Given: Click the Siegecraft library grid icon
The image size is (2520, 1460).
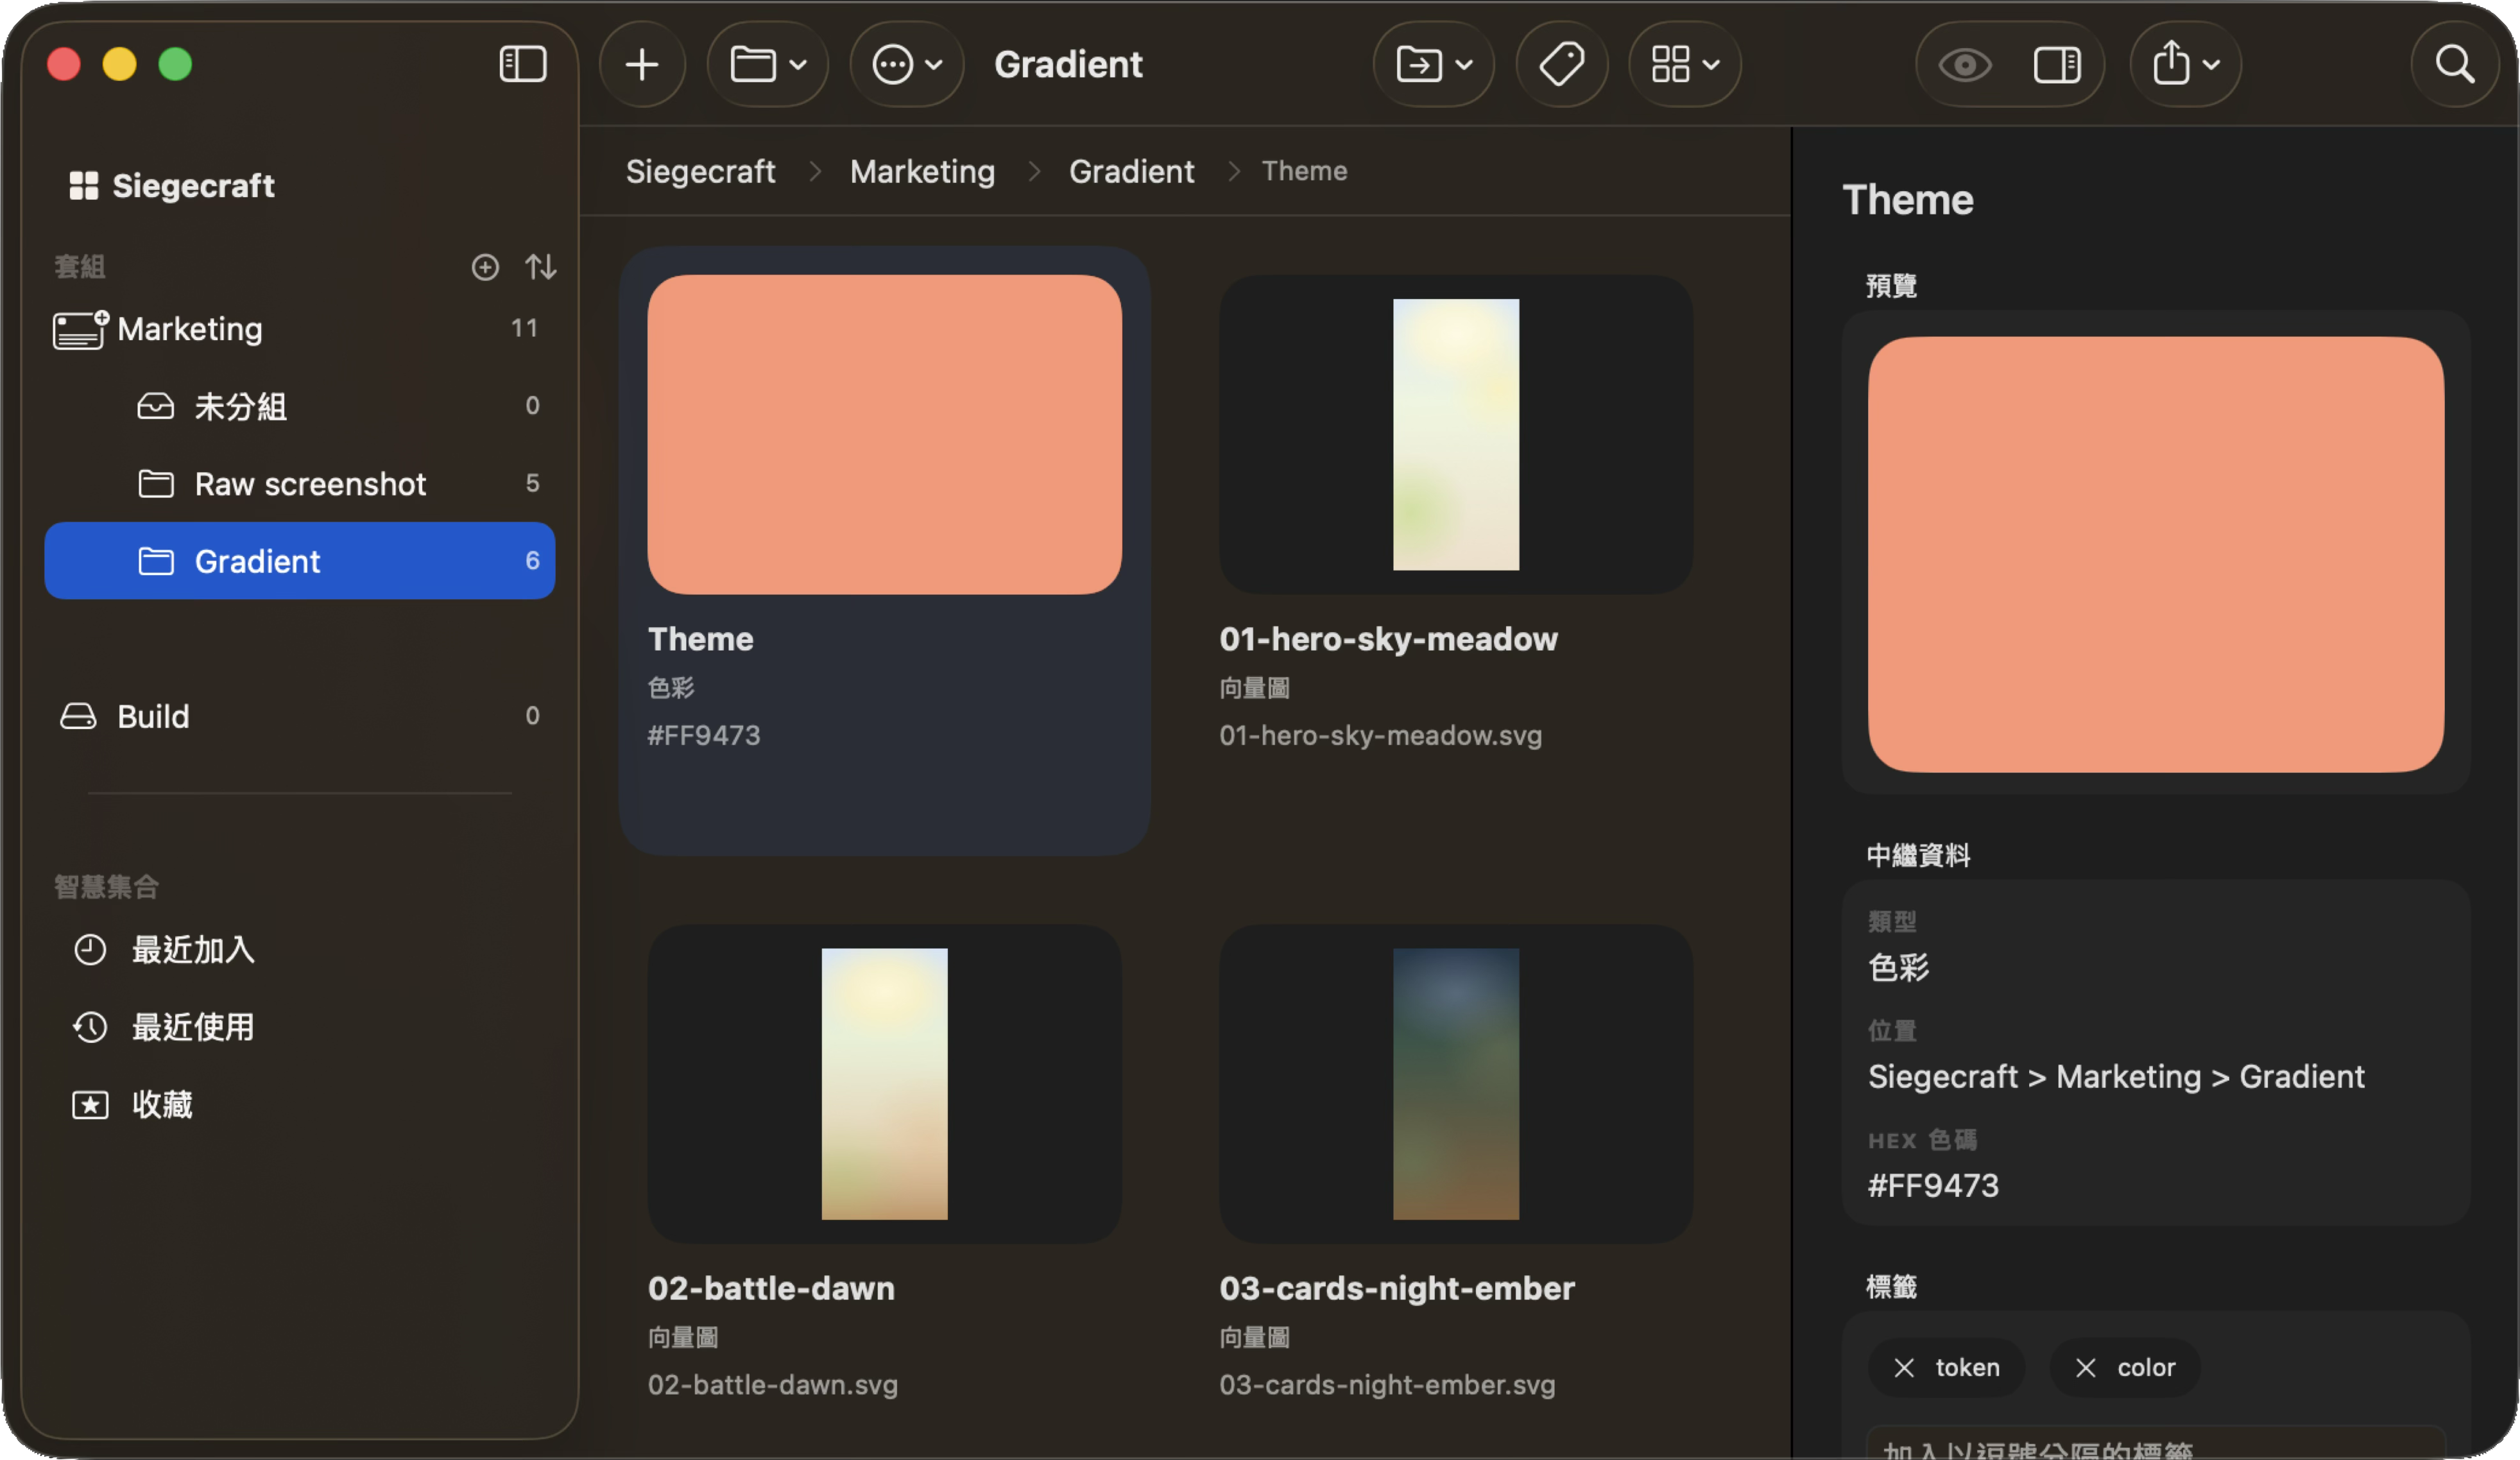Looking at the screenshot, I should pyautogui.click(x=84, y=186).
